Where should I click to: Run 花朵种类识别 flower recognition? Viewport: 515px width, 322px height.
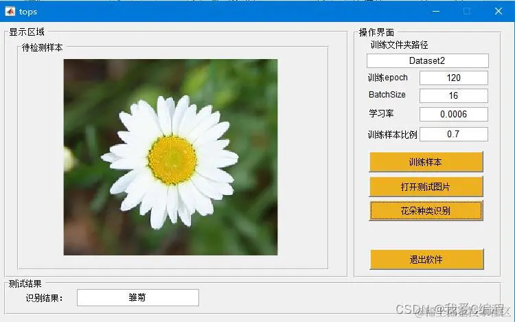[426, 210]
